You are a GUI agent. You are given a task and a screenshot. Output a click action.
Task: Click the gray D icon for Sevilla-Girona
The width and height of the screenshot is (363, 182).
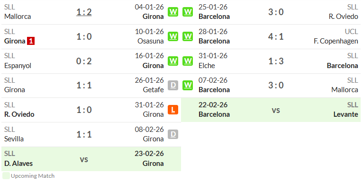pos(173,134)
